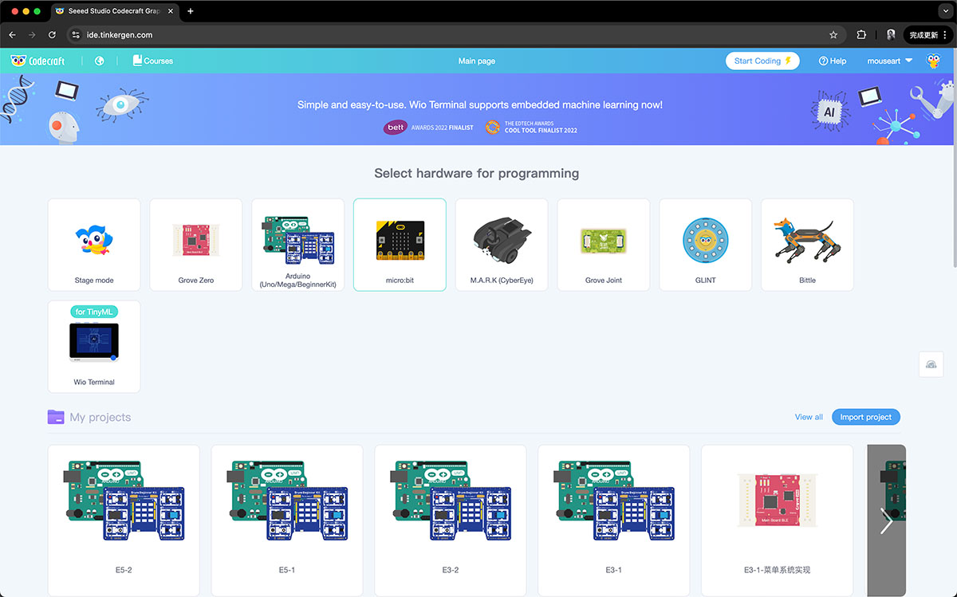Click the My projects folder icon

click(x=56, y=417)
